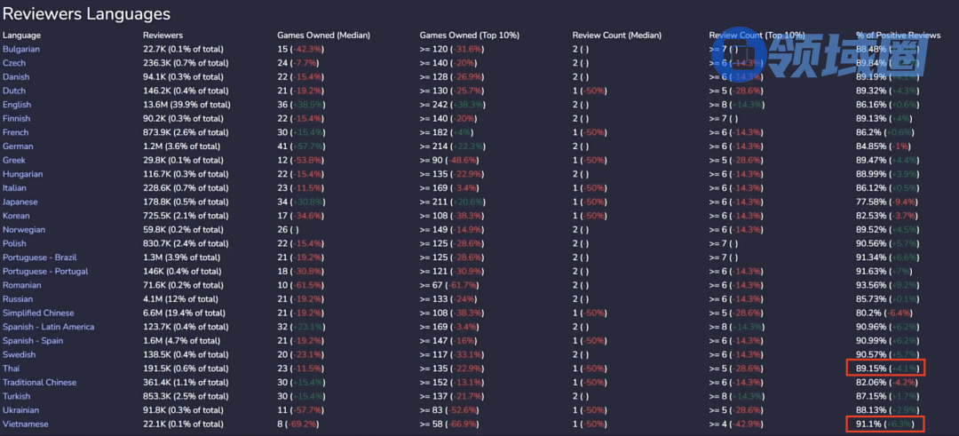
Task: Select the Traditional Chinese link
Action: point(40,383)
